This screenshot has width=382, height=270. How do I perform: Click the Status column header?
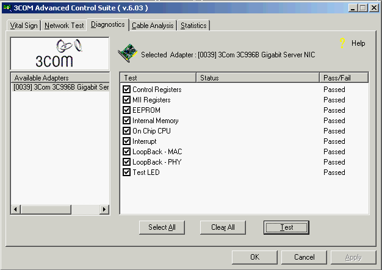click(258, 78)
